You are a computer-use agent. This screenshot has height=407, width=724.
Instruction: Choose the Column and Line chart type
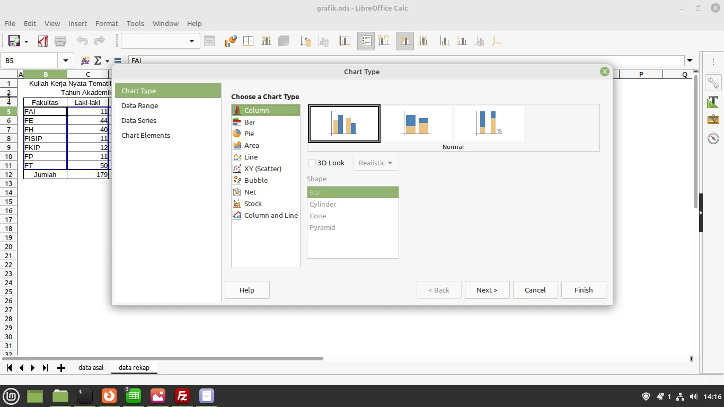coord(266,215)
